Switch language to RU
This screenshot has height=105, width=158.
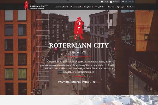pyautogui.click(x=130, y=2)
